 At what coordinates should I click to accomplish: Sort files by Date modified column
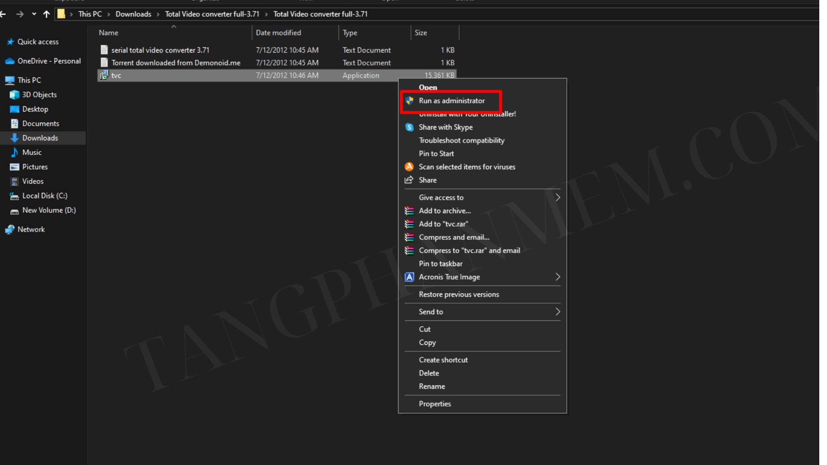coord(278,33)
